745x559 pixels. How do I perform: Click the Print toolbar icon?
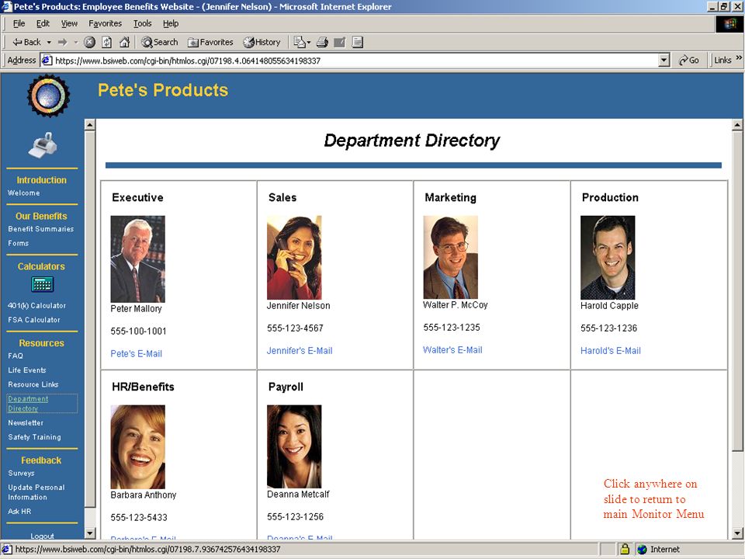point(322,42)
